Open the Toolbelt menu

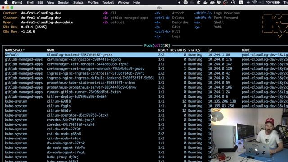pyautogui.click(x=108, y=2)
